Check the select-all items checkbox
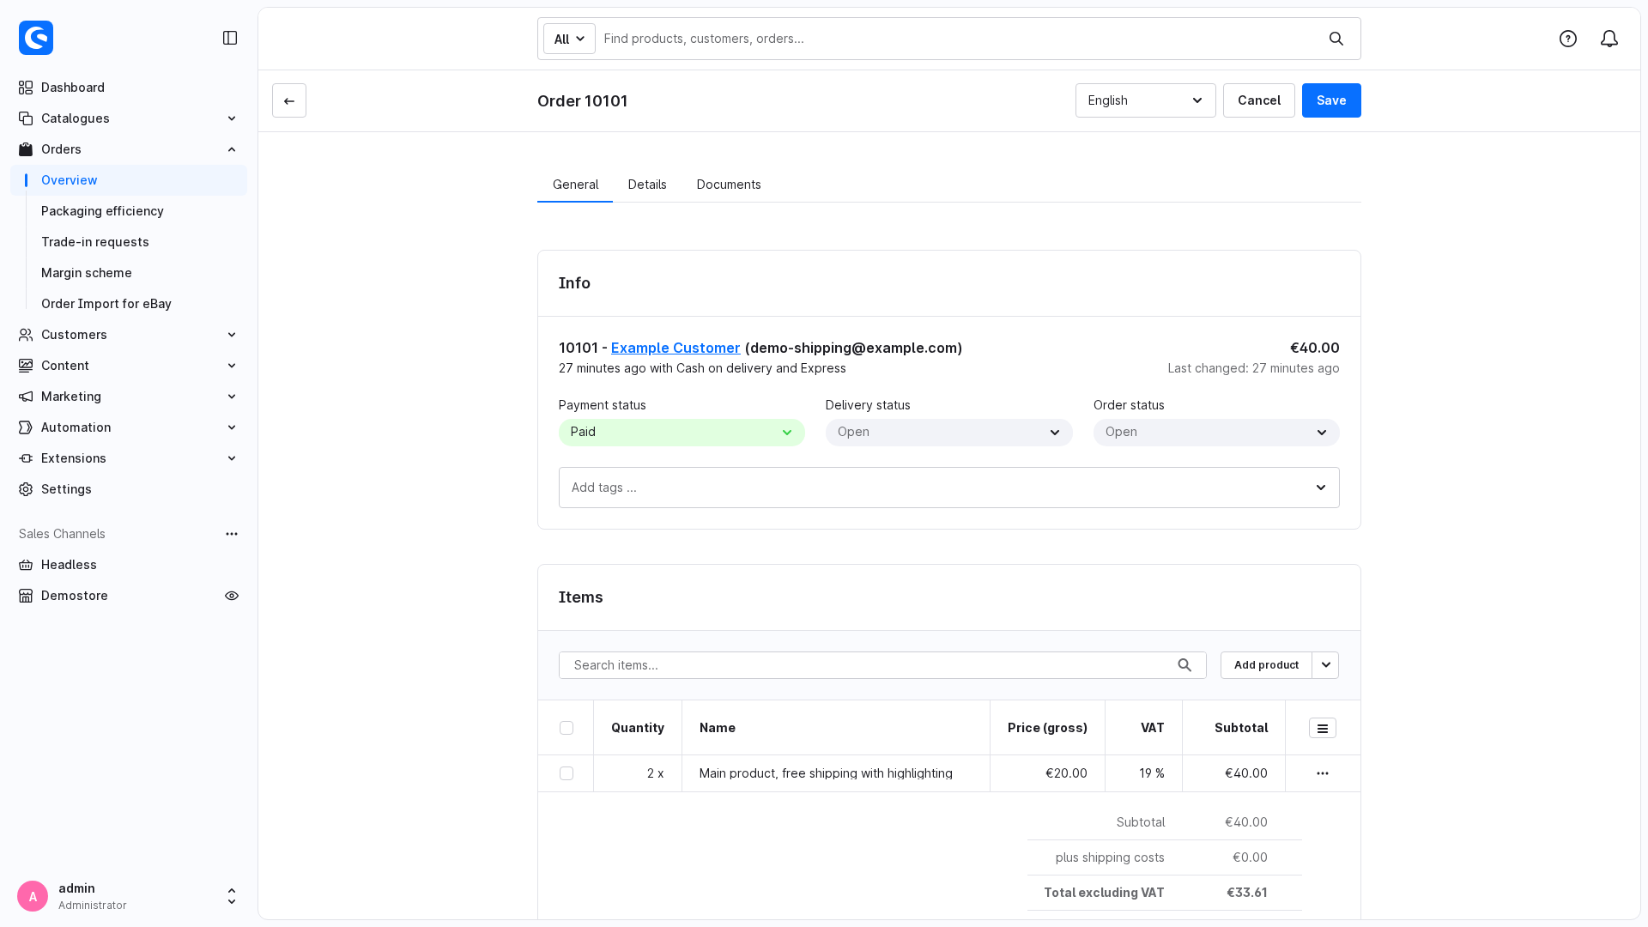 coord(566,728)
